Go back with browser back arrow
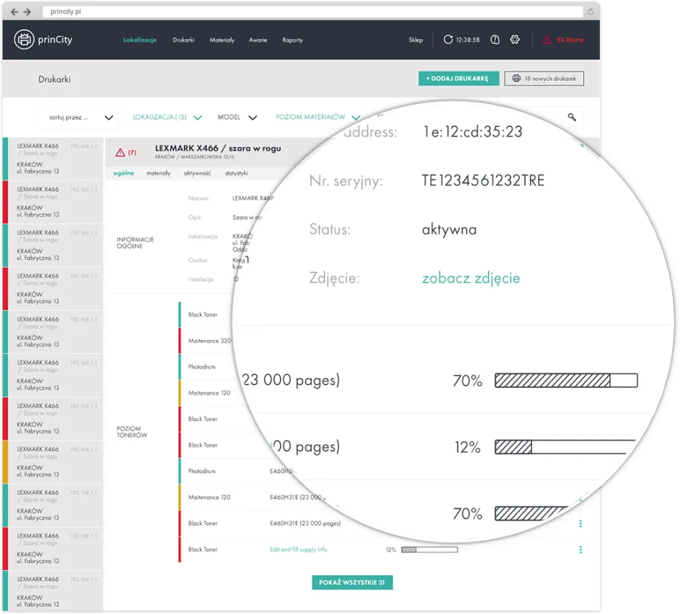This screenshot has height=614, width=680. pyautogui.click(x=14, y=12)
